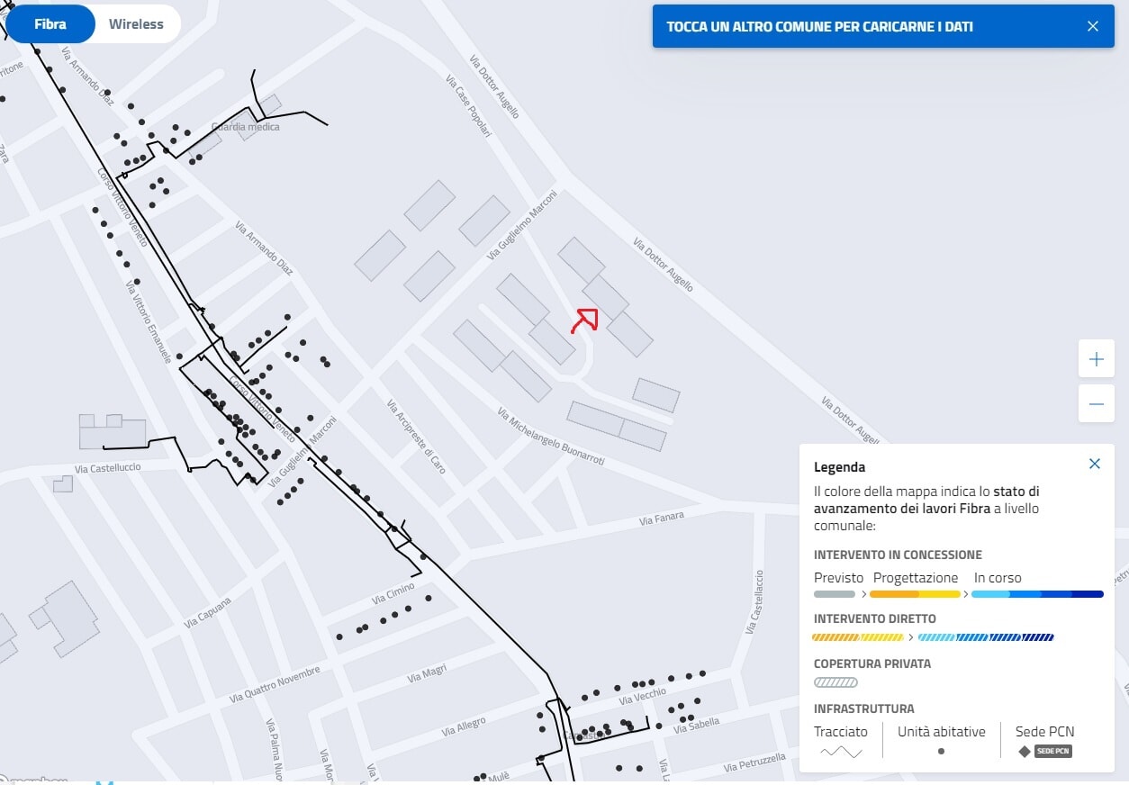1129x785 pixels.
Task: Close the Legenda panel
Action: 1094,464
